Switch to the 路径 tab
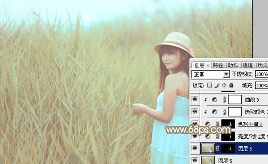268x164 pixels. coord(218,65)
